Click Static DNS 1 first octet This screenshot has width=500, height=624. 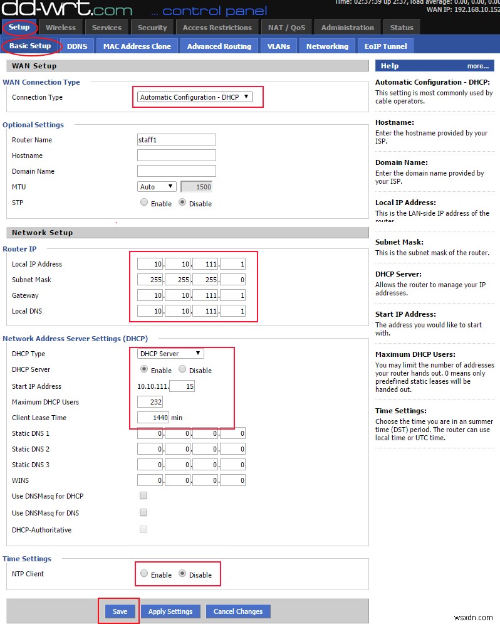tap(150, 433)
